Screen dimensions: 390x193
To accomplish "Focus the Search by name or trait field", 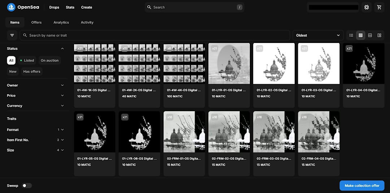I will (155, 35).
